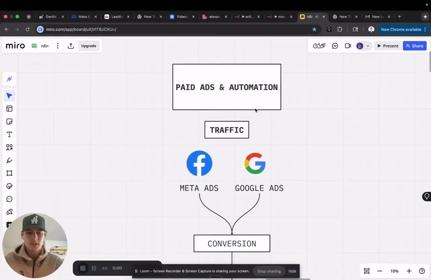Open the frames panel at bottom right
Screen dimensions: 431x280
coord(367,271)
